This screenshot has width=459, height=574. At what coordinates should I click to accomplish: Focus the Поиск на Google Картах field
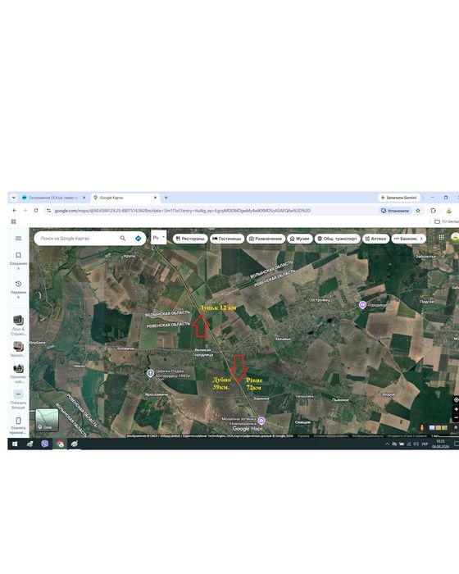[79, 239]
